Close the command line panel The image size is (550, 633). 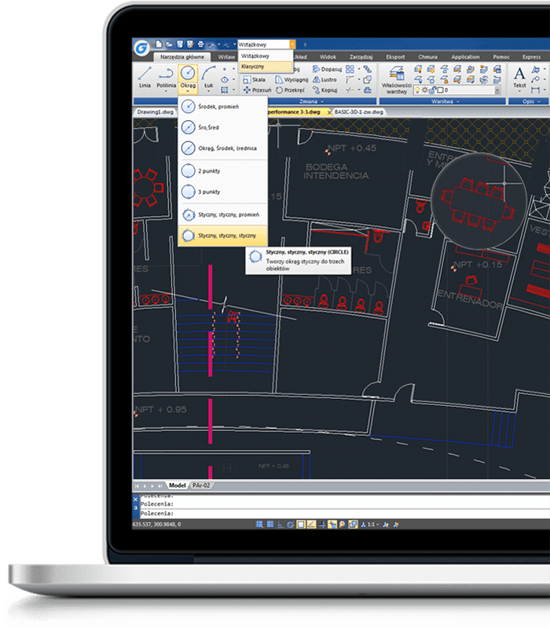pyautogui.click(x=136, y=499)
